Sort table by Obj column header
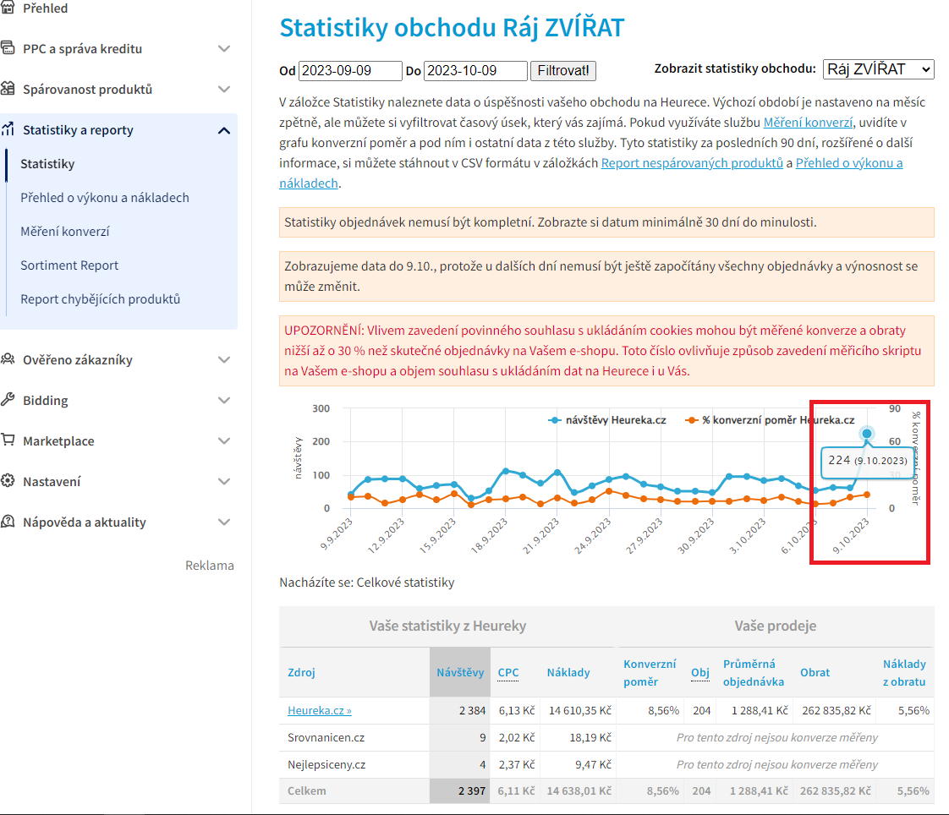949x815 pixels. [700, 672]
